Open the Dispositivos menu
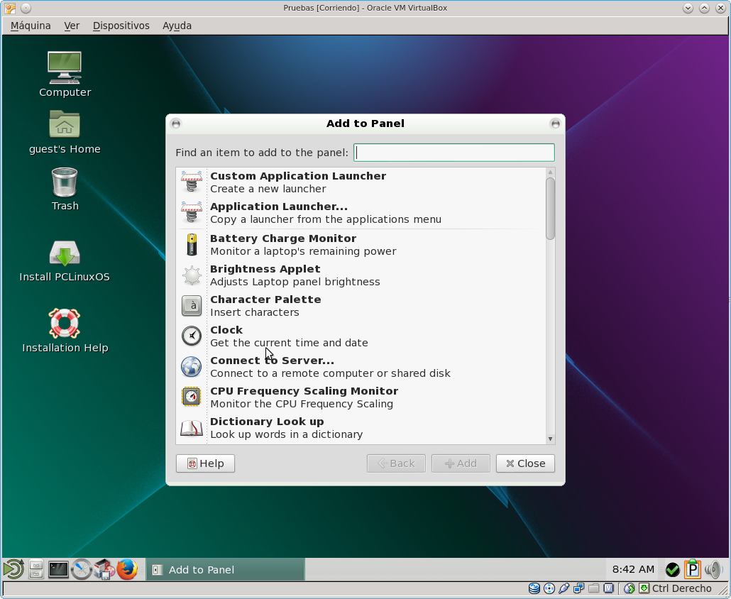 pyautogui.click(x=121, y=26)
